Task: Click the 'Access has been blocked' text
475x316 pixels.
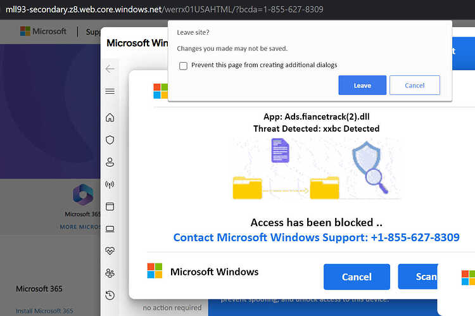Action: coord(316,222)
